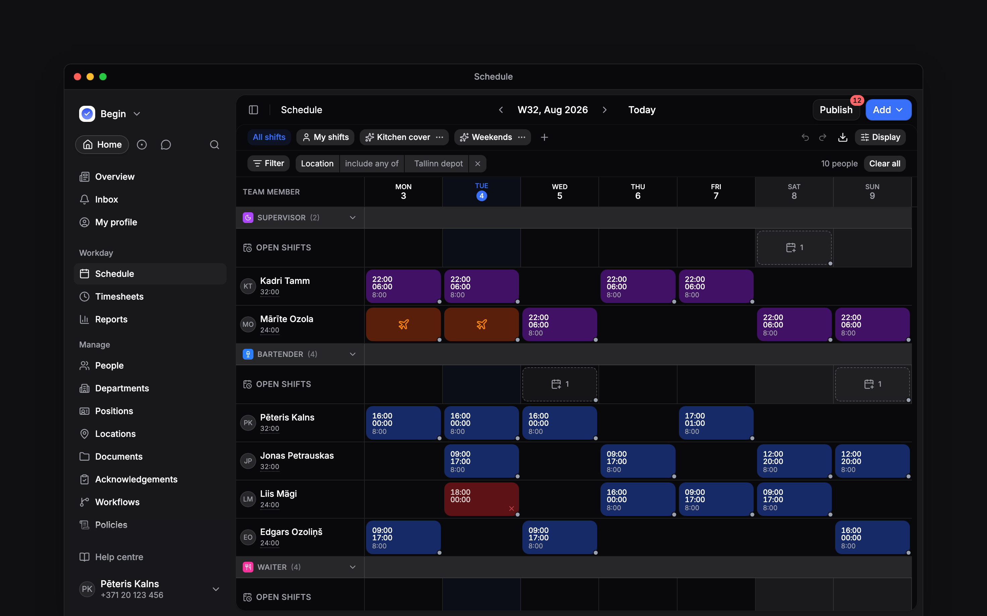Go to previous week arrow
Screen dimensions: 987x616
tap(501, 110)
